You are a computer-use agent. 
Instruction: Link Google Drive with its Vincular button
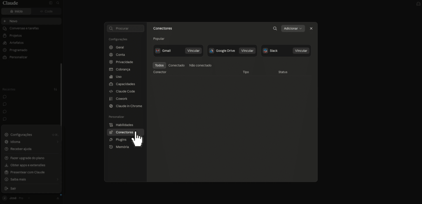(x=247, y=51)
